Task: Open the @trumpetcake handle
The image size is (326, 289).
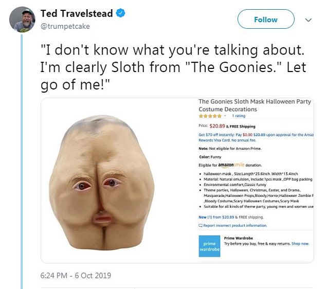Action: click(61, 26)
